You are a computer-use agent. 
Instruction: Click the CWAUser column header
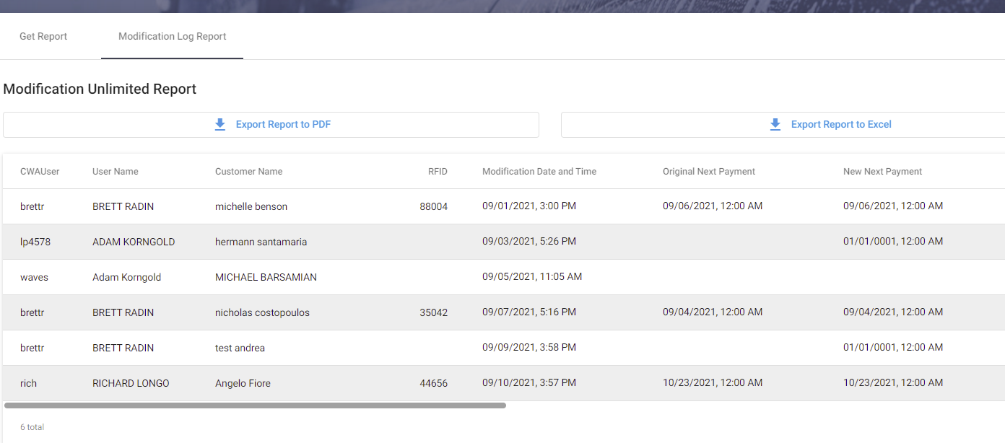click(40, 171)
